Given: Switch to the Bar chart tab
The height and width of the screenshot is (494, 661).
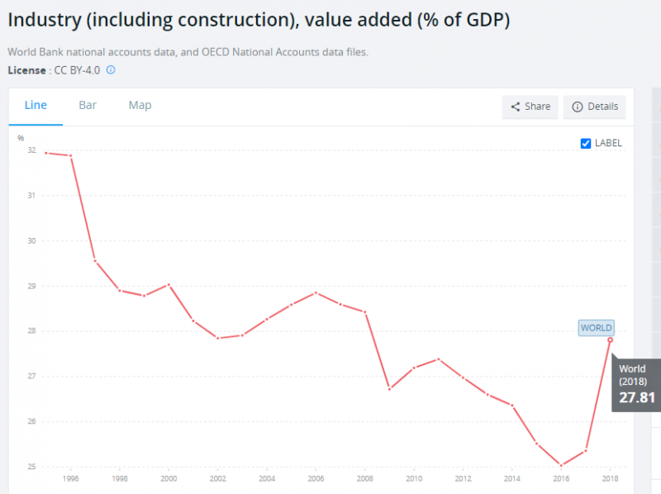Looking at the screenshot, I should [88, 105].
